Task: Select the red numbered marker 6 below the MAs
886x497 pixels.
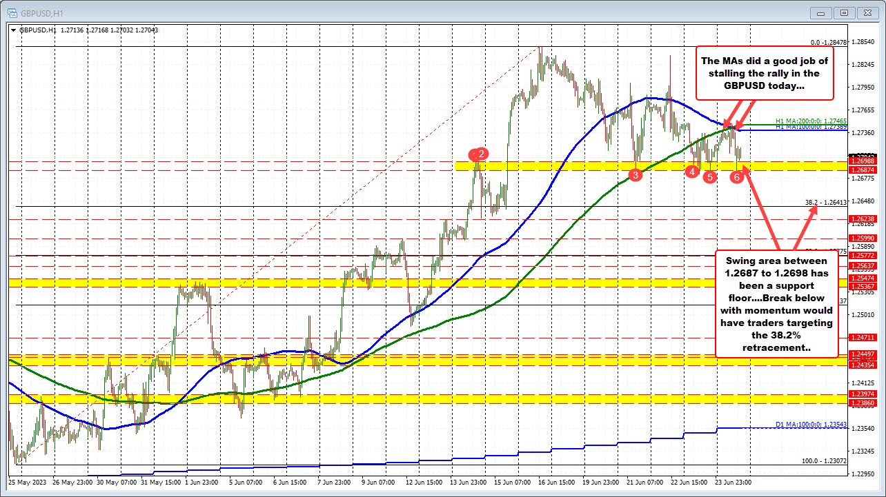Action: point(736,176)
